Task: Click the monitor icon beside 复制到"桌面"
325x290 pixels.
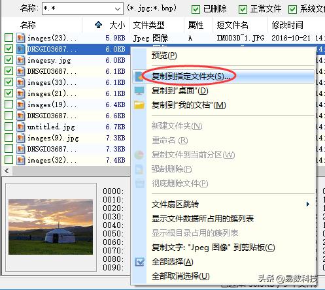Action: (139, 91)
